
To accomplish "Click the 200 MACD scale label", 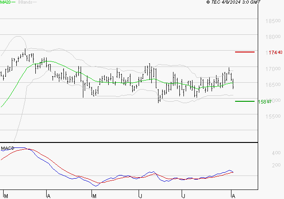I will pos(276,165).
